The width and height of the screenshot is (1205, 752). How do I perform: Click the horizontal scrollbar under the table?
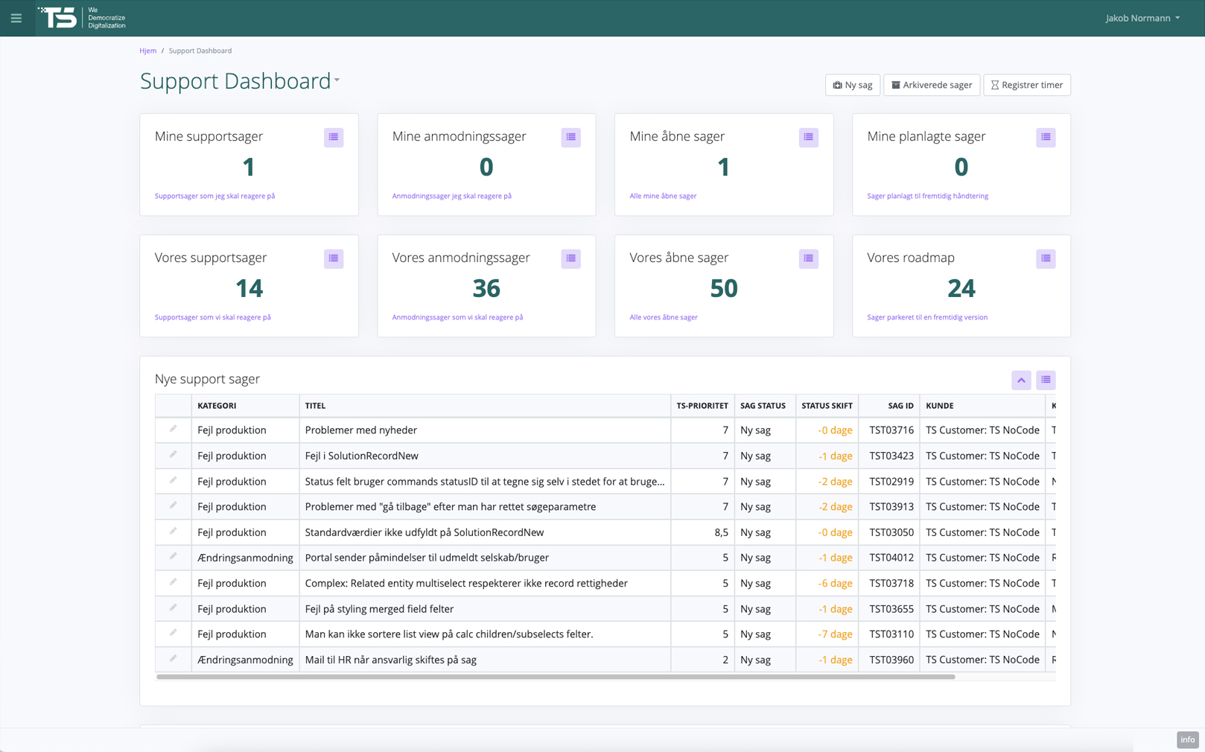555,677
